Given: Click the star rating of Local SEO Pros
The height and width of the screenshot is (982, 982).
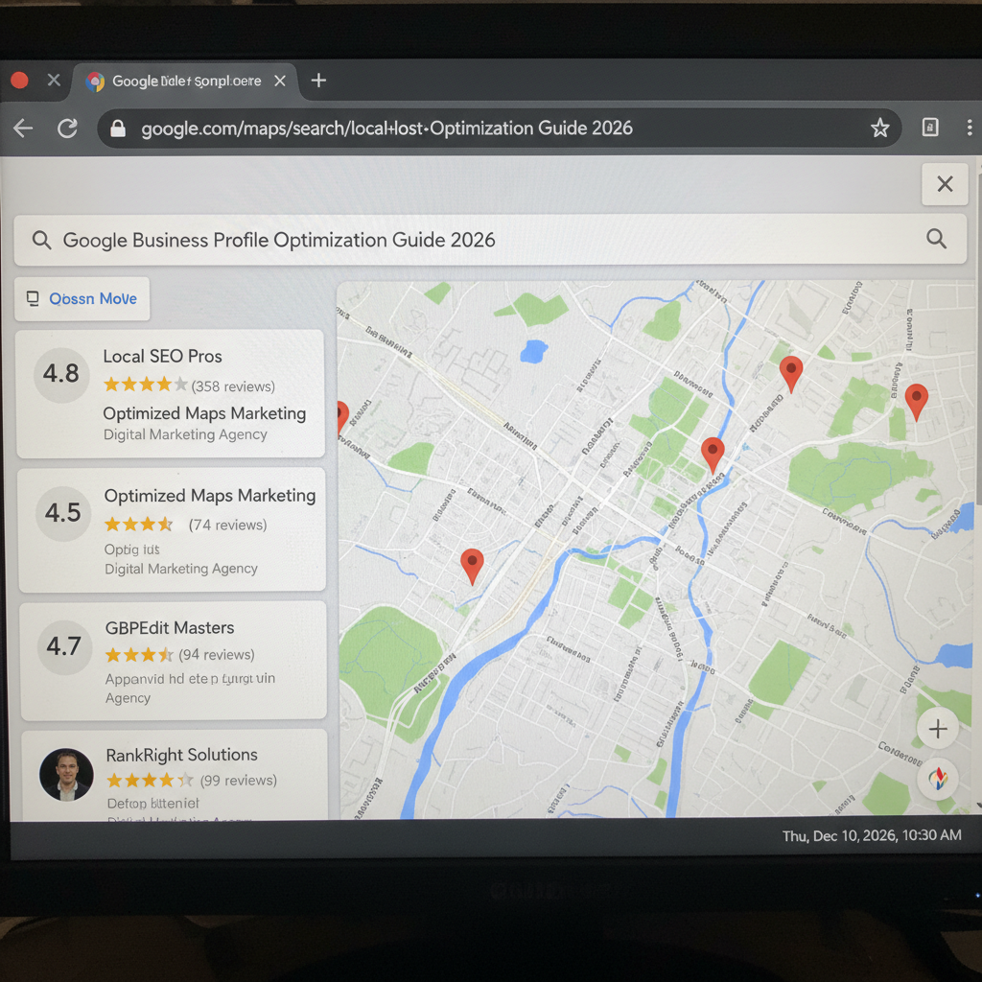Looking at the screenshot, I should coord(146,385).
